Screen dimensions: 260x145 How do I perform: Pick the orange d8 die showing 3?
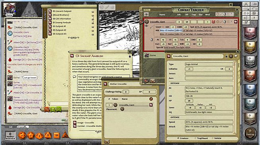[48, 135]
